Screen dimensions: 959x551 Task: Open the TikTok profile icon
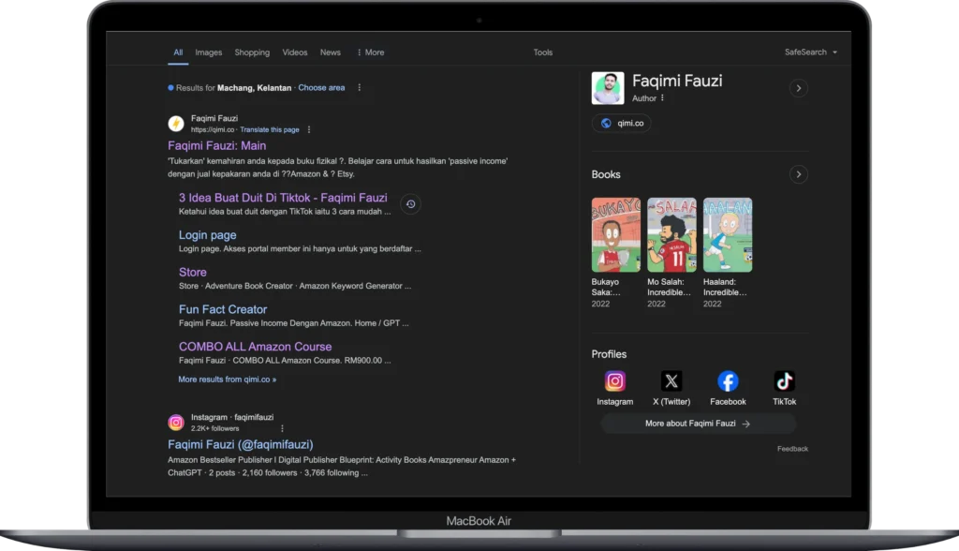tap(784, 381)
